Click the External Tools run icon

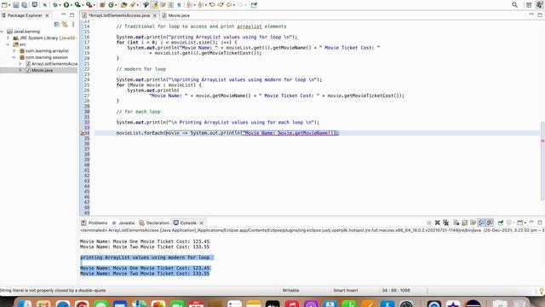point(89,5)
